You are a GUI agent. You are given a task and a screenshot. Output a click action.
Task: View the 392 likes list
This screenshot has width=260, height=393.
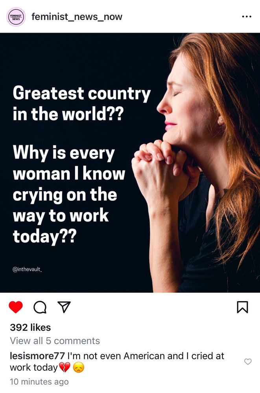(30, 327)
